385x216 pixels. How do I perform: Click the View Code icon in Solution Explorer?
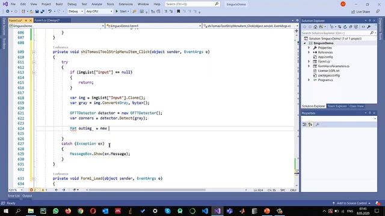(363, 26)
